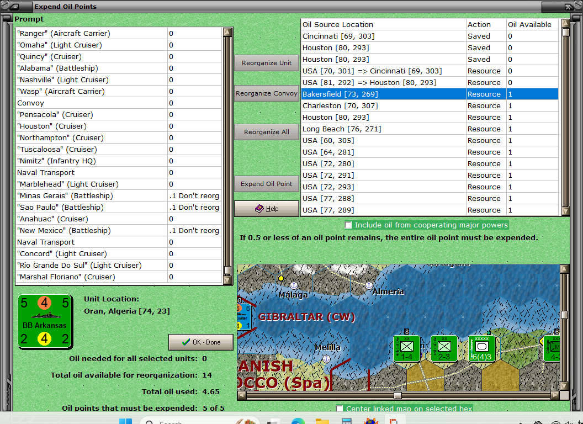Image resolution: width=583 pixels, height=424 pixels.
Task: Click the map horizontal scrollbar left arrow
Action: pyautogui.click(x=242, y=395)
